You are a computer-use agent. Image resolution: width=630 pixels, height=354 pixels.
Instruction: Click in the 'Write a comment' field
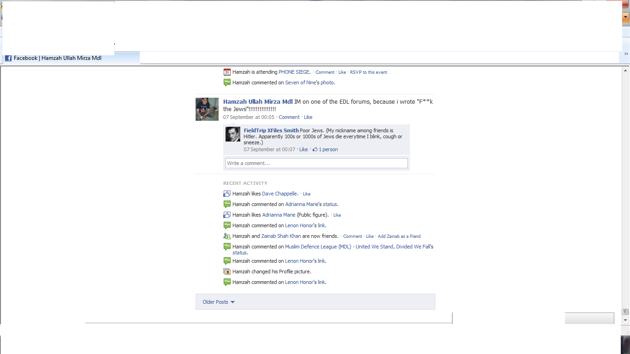[x=316, y=163]
